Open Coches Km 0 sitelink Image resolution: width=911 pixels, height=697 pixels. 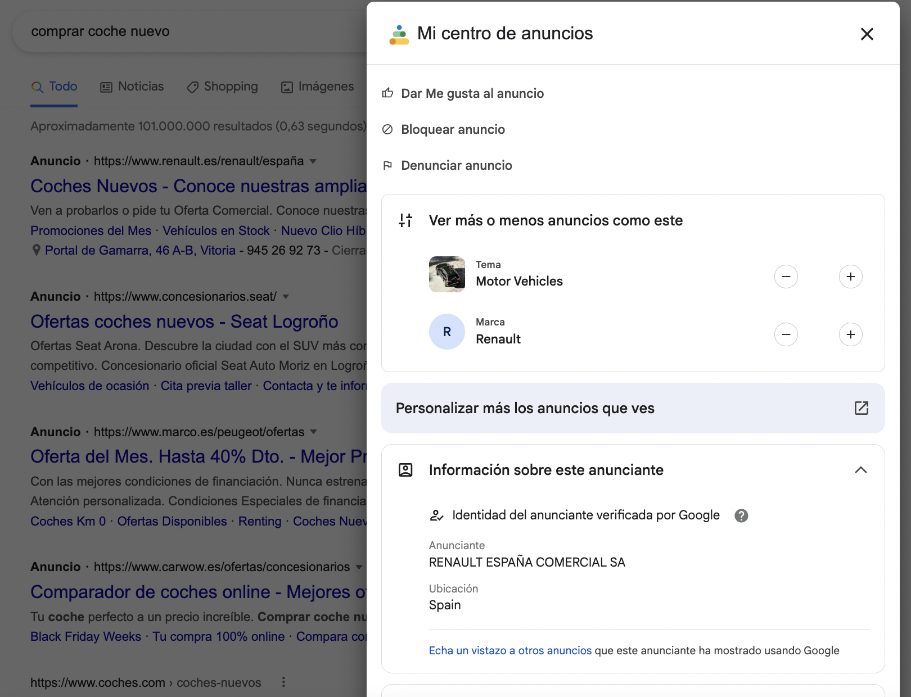click(x=68, y=521)
